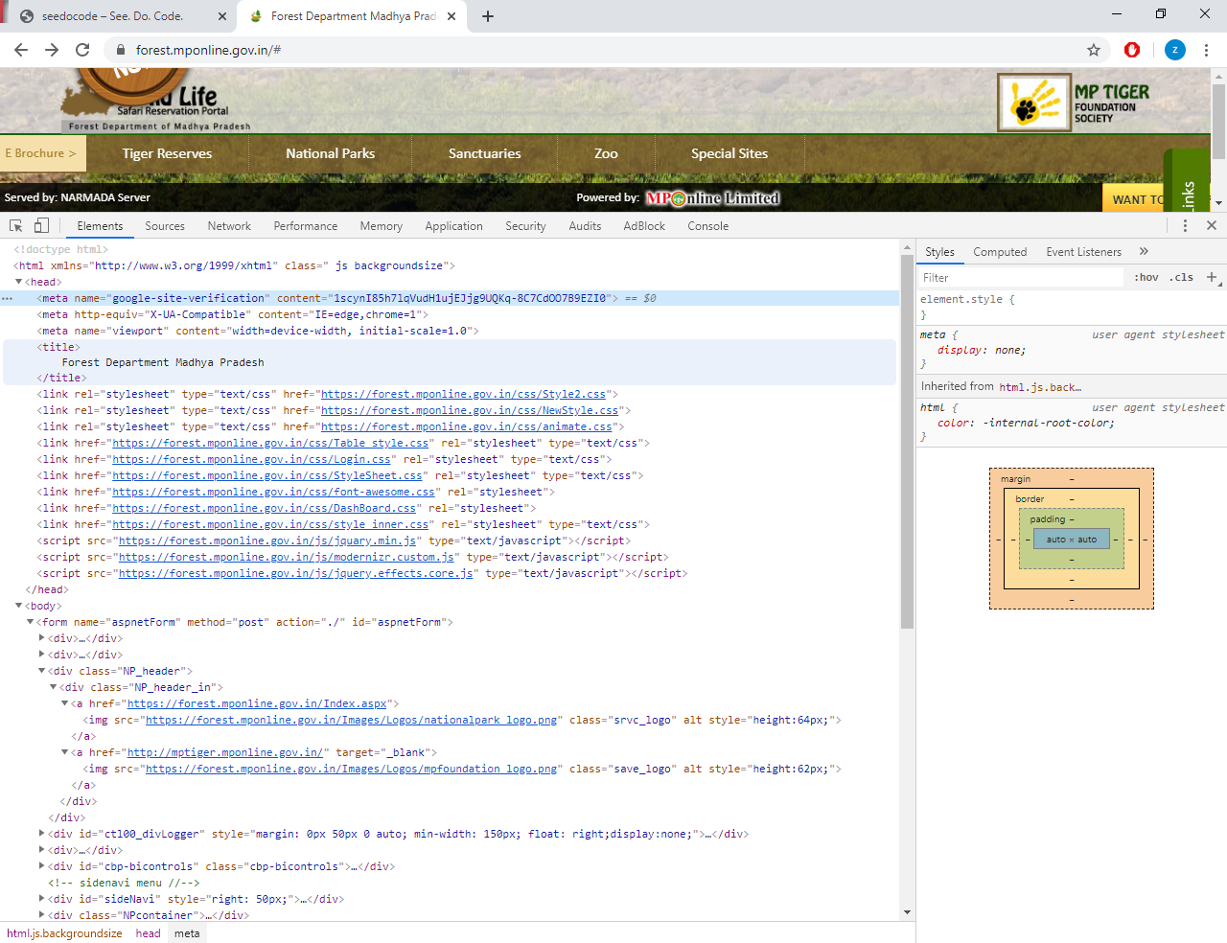Reload the page with the refresh icon
Screen dimensions: 1227x943
pyautogui.click(x=82, y=50)
